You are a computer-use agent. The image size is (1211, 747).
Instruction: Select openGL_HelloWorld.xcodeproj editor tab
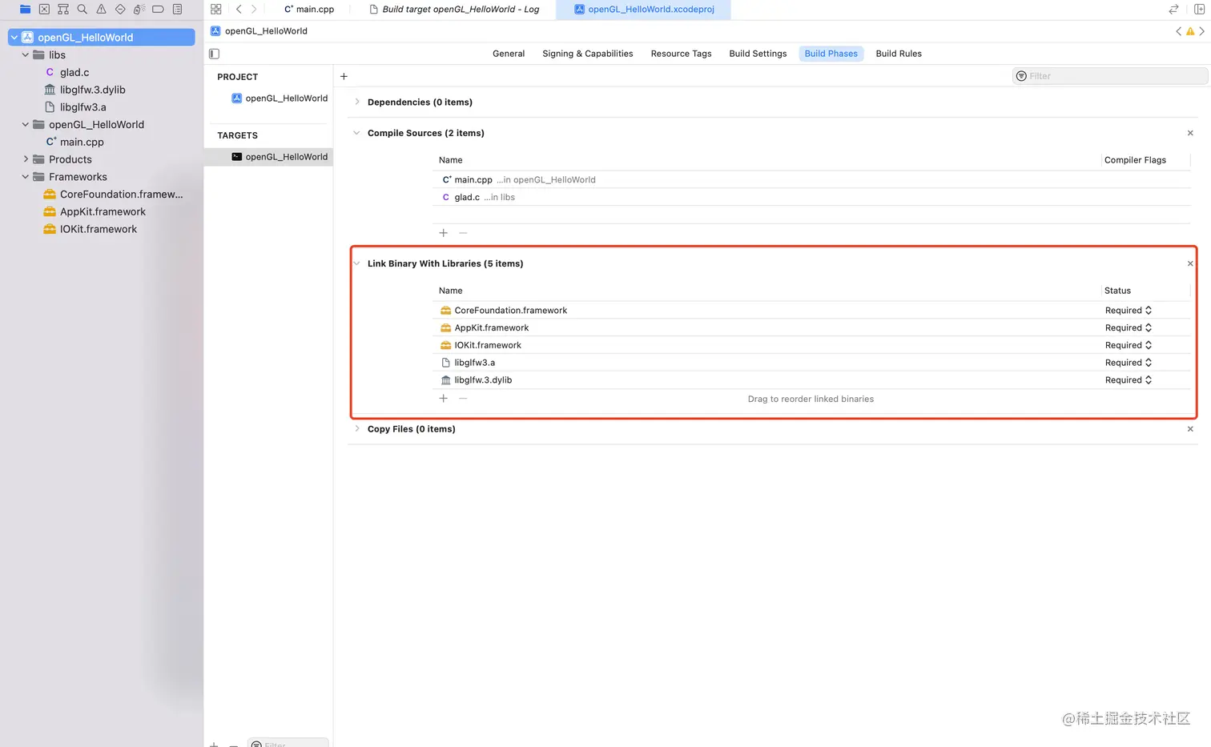tap(644, 10)
